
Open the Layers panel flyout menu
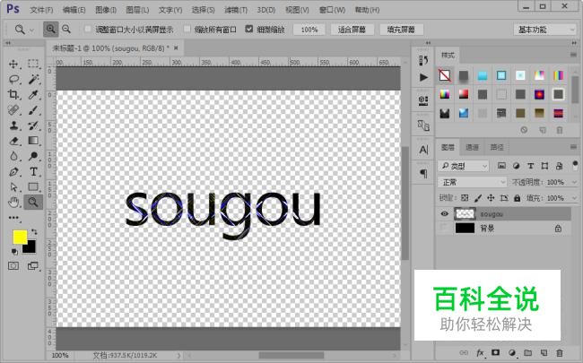(x=573, y=147)
